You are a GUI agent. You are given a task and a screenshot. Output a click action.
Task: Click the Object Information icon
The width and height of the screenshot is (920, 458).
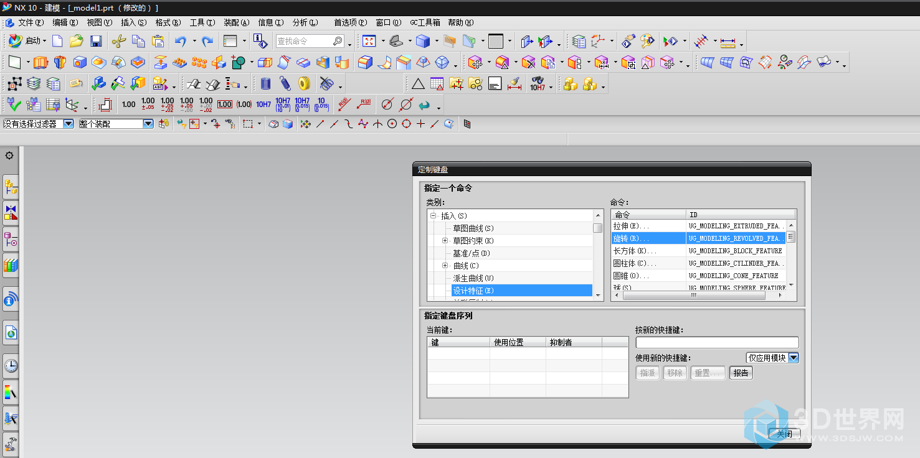(x=260, y=41)
